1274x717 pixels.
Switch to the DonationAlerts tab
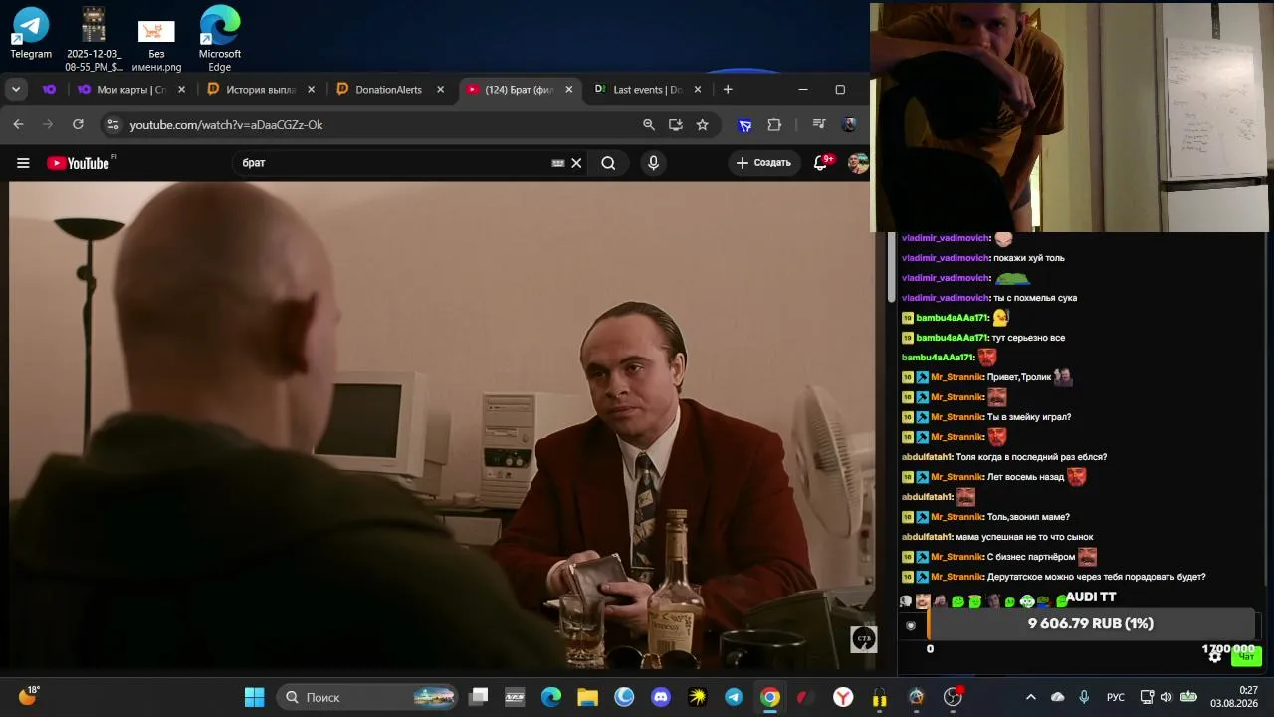[x=389, y=90]
